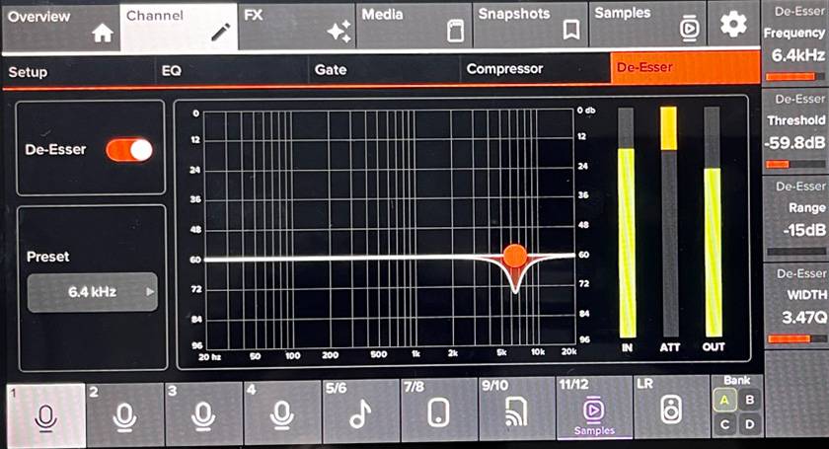Select channel 5/6 music note icon
The image size is (829, 449).
(x=360, y=415)
